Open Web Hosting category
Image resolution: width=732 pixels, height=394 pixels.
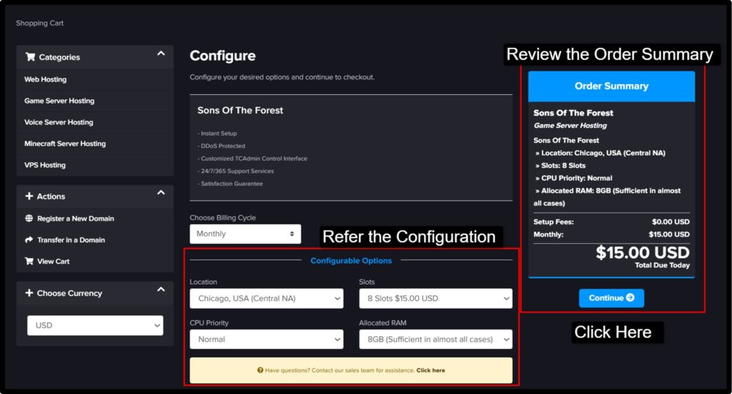pyautogui.click(x=45, y=79)
